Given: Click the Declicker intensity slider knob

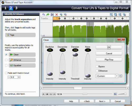Looking at the screenshot, I should point(50,74).
